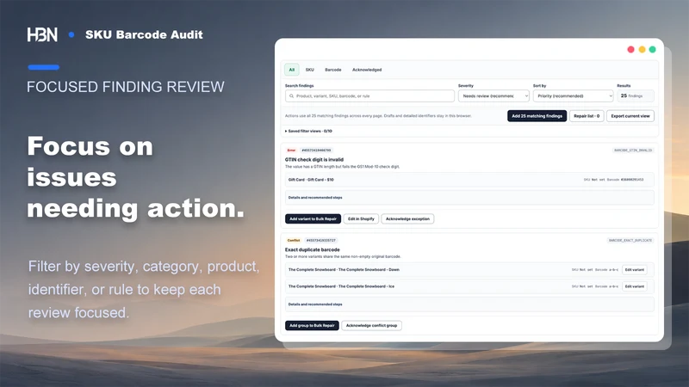Click 'Exact duplicate barcode' heading

[x=312, y=249]
